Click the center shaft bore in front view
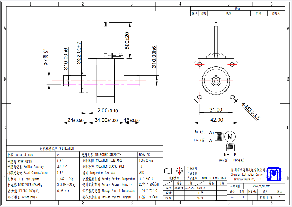The image size is (292, 207). [x=216, y=81]
